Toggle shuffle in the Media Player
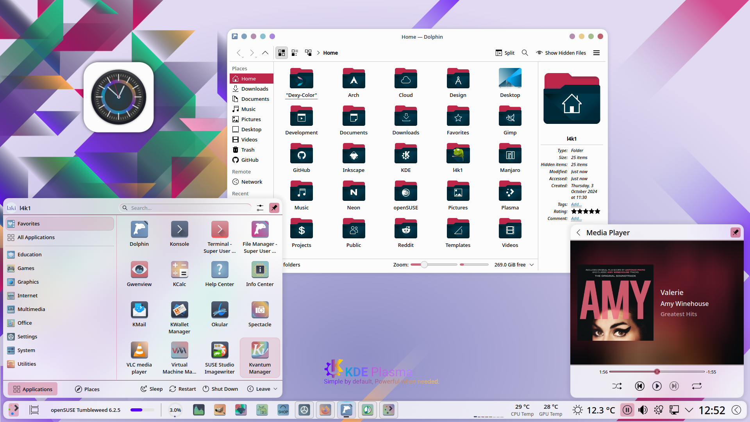 [x=617, y=386]
